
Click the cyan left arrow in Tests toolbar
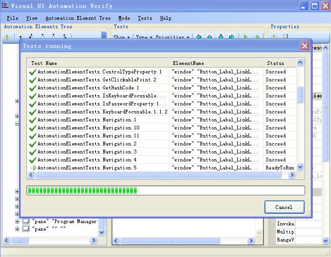(199, 37)
